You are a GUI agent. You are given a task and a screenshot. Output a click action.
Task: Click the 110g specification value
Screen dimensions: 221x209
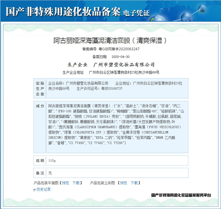coord(52,161)
